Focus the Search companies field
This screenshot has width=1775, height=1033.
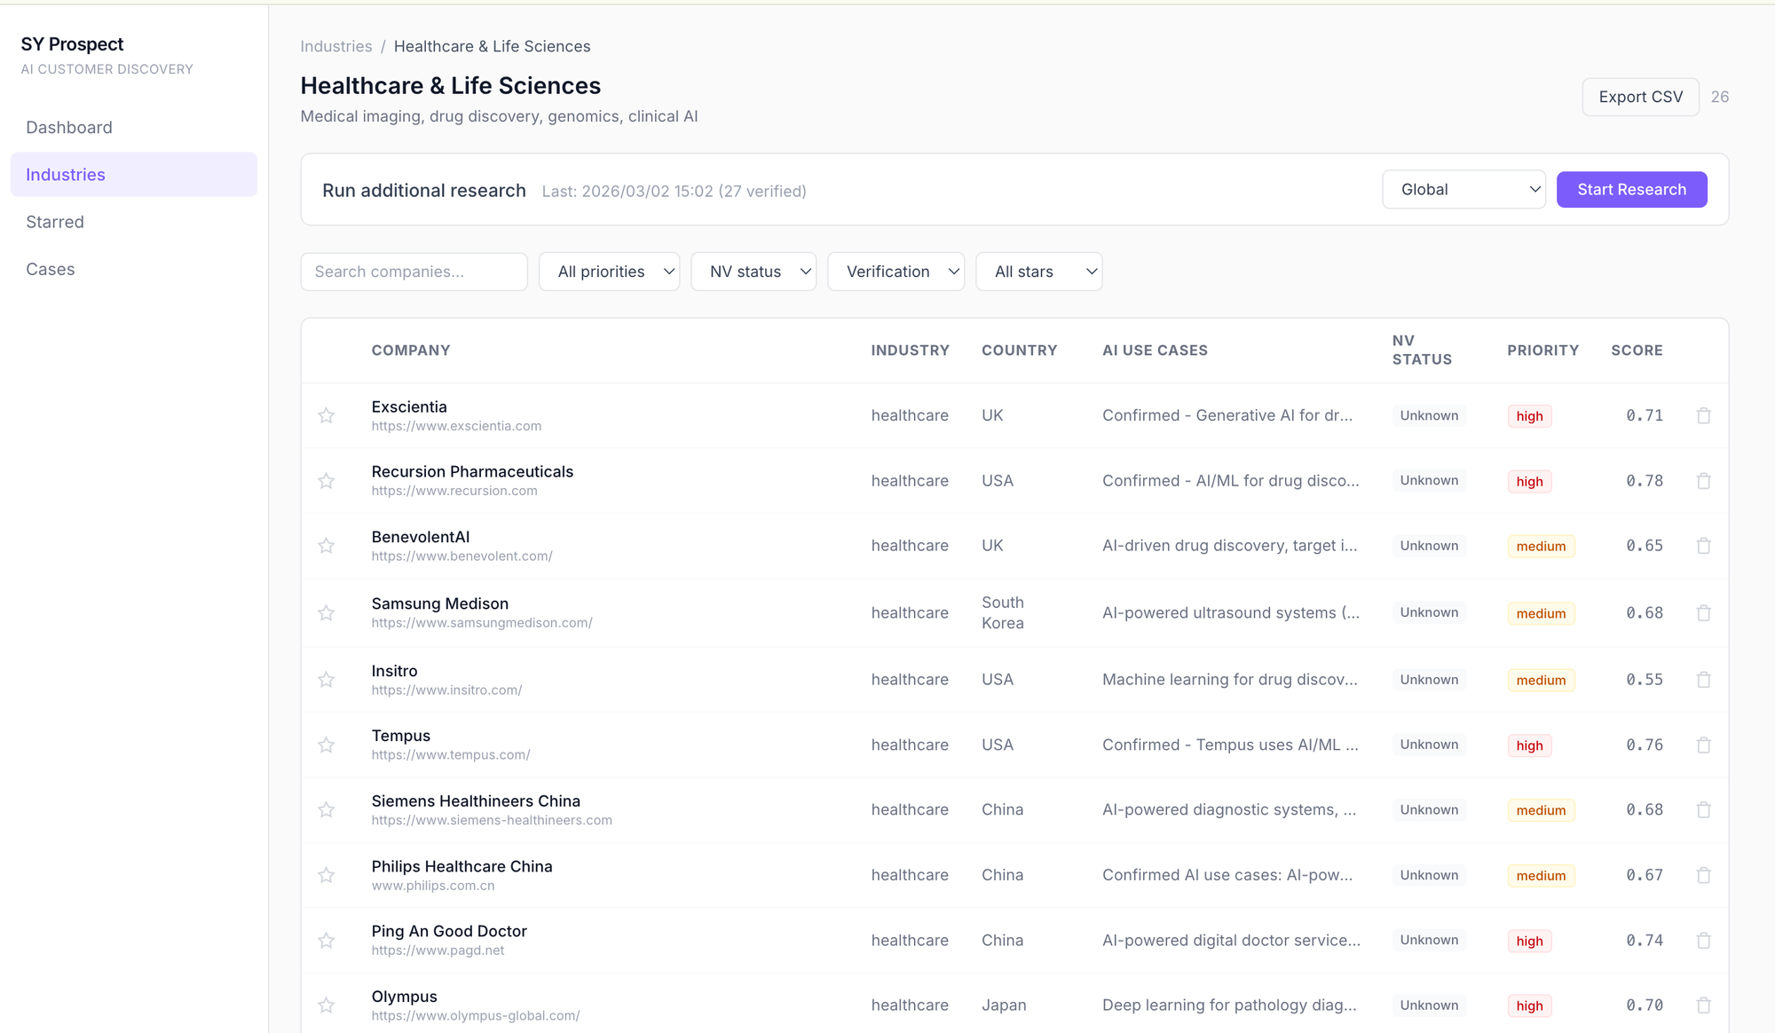tap(414, 272)
